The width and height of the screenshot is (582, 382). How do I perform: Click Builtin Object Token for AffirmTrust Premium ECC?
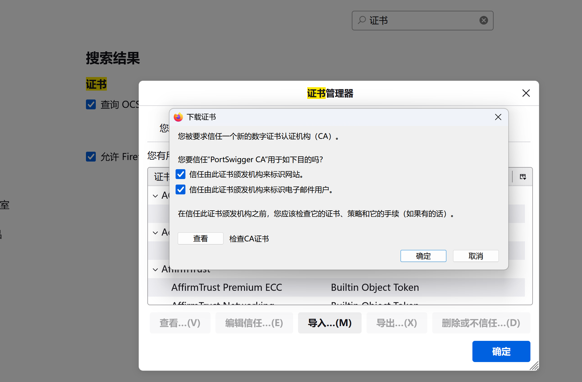coord(375,287)
